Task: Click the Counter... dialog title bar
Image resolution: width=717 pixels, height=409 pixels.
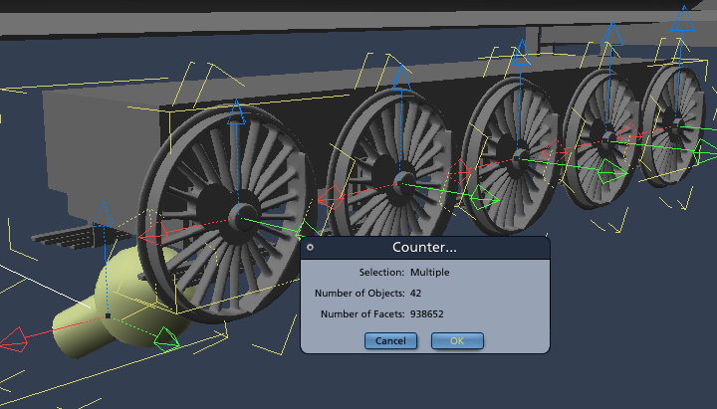Action: coord(425,248)
